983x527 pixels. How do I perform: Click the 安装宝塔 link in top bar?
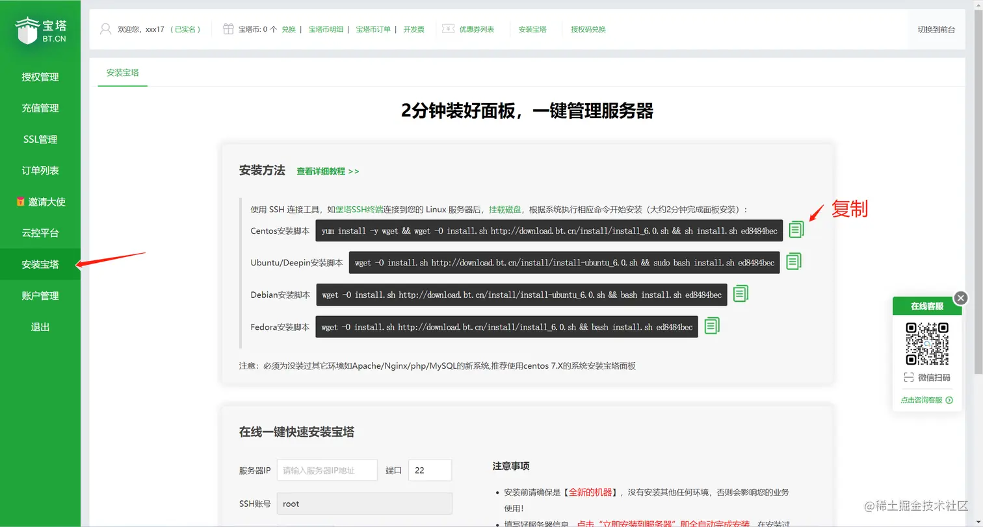click(x=532, y=29)
